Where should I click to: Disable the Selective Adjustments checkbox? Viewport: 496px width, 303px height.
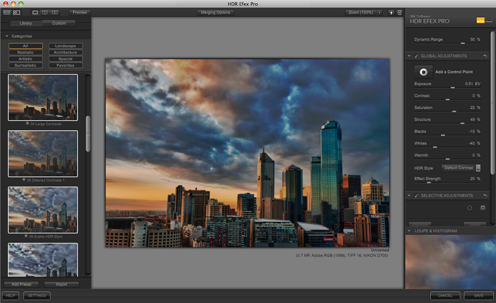pos(416,196)
